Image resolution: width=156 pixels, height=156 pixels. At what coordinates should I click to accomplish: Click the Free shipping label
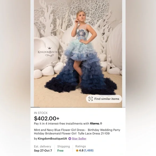point(60,151)
